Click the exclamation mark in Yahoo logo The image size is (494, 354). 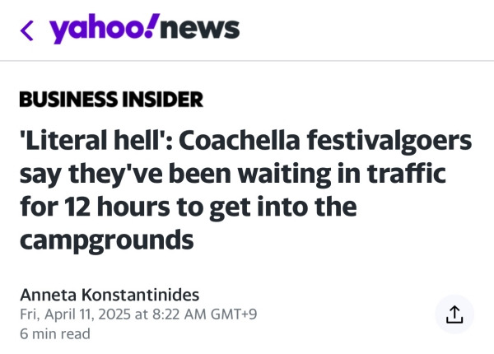pyautogui.click(x=152, y=24)
